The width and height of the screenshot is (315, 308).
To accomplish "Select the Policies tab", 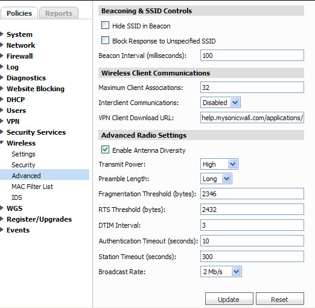I will coord(19,13).
